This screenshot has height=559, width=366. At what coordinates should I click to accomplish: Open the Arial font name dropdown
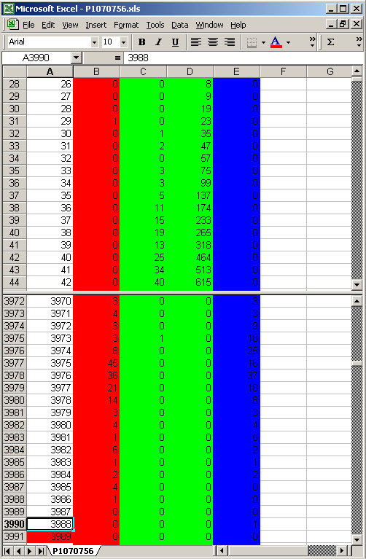point(94,42)
